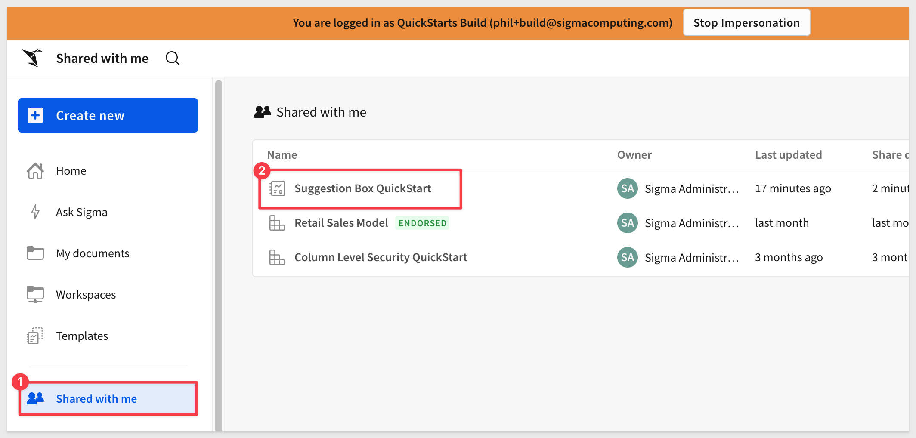Viewport: 916px width, 438px height.
Task: Click the Templates icon in sidebar
Action: click(35, 336)
